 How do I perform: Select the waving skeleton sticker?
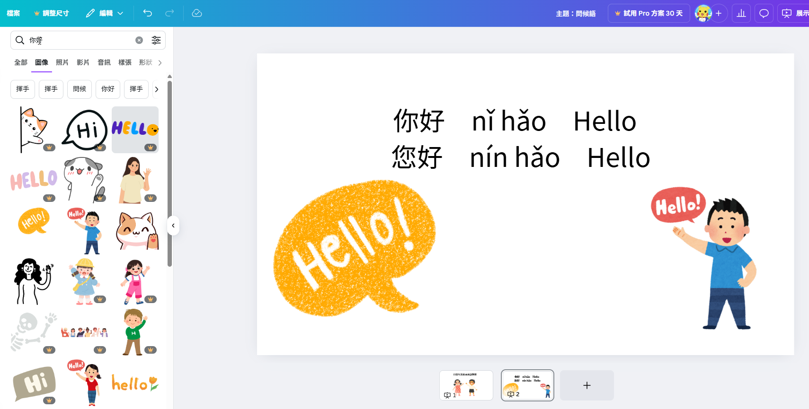click(34, 332)
